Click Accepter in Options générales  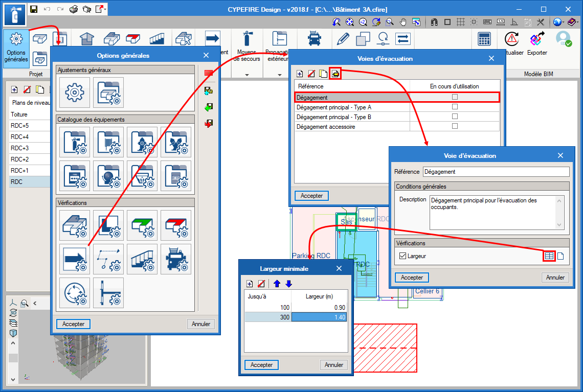(x=73, y=324)
